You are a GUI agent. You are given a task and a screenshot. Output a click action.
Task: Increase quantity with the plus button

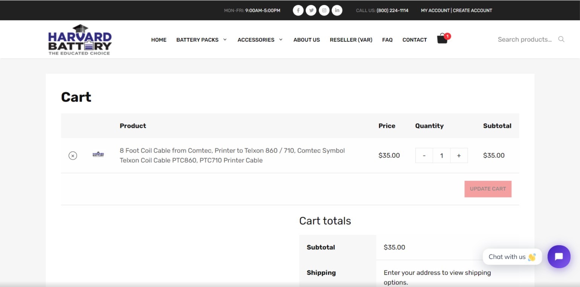tap(459, 156)
